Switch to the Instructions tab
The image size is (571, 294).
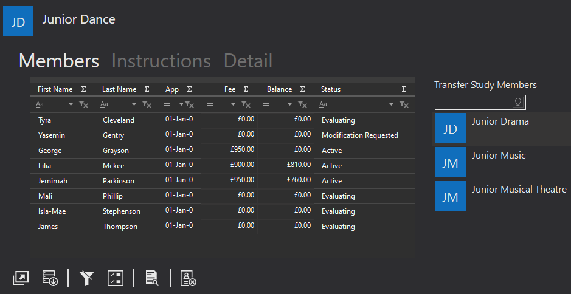click(x=161, y=61)
